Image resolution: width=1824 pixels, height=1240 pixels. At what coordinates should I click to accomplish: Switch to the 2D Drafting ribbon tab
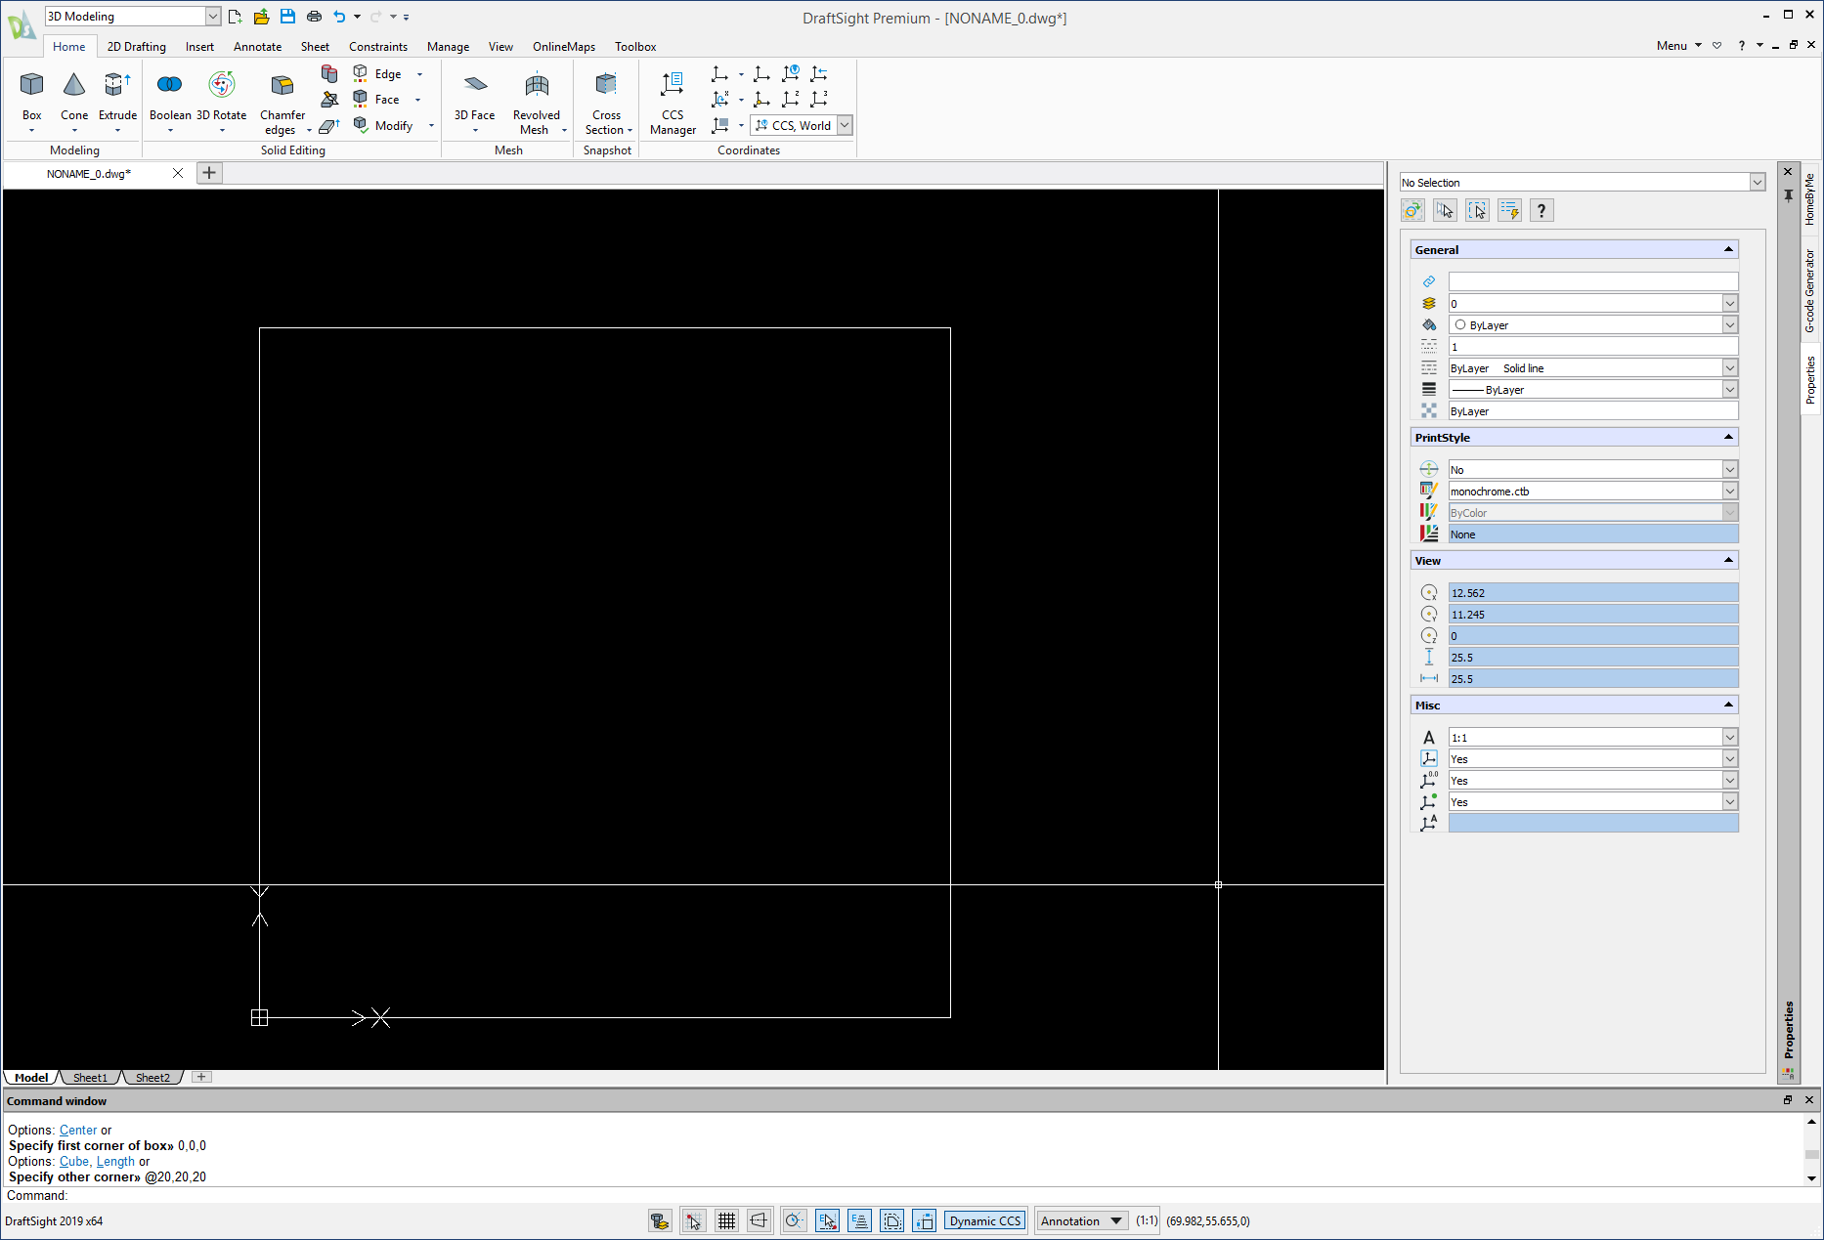point(136,46)
